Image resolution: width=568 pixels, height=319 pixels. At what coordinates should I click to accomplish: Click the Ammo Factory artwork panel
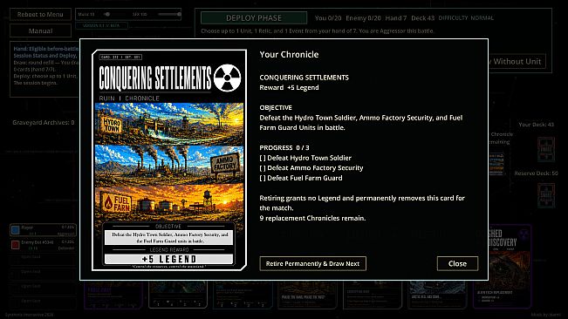tap(169, 165)
